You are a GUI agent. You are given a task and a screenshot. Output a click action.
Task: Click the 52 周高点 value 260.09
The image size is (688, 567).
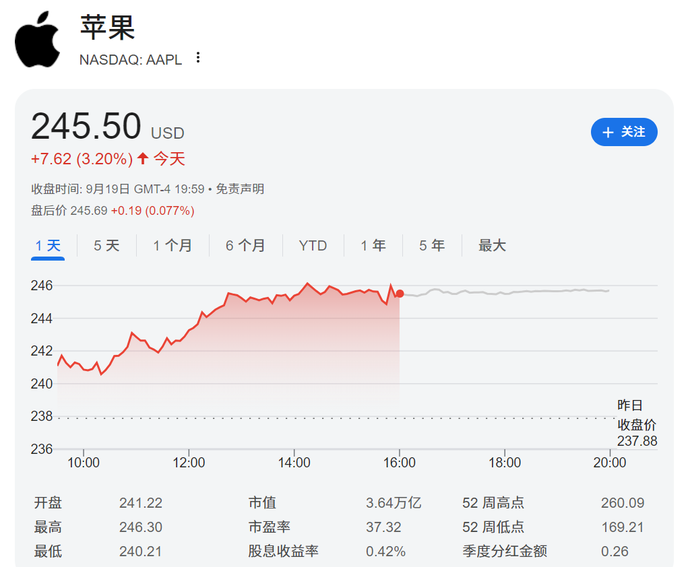pyautogui.click(x=623, y=502)
